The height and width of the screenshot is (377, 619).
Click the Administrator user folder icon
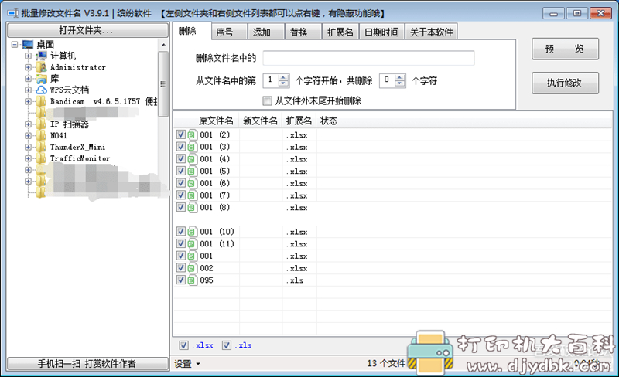click(41, 67)
